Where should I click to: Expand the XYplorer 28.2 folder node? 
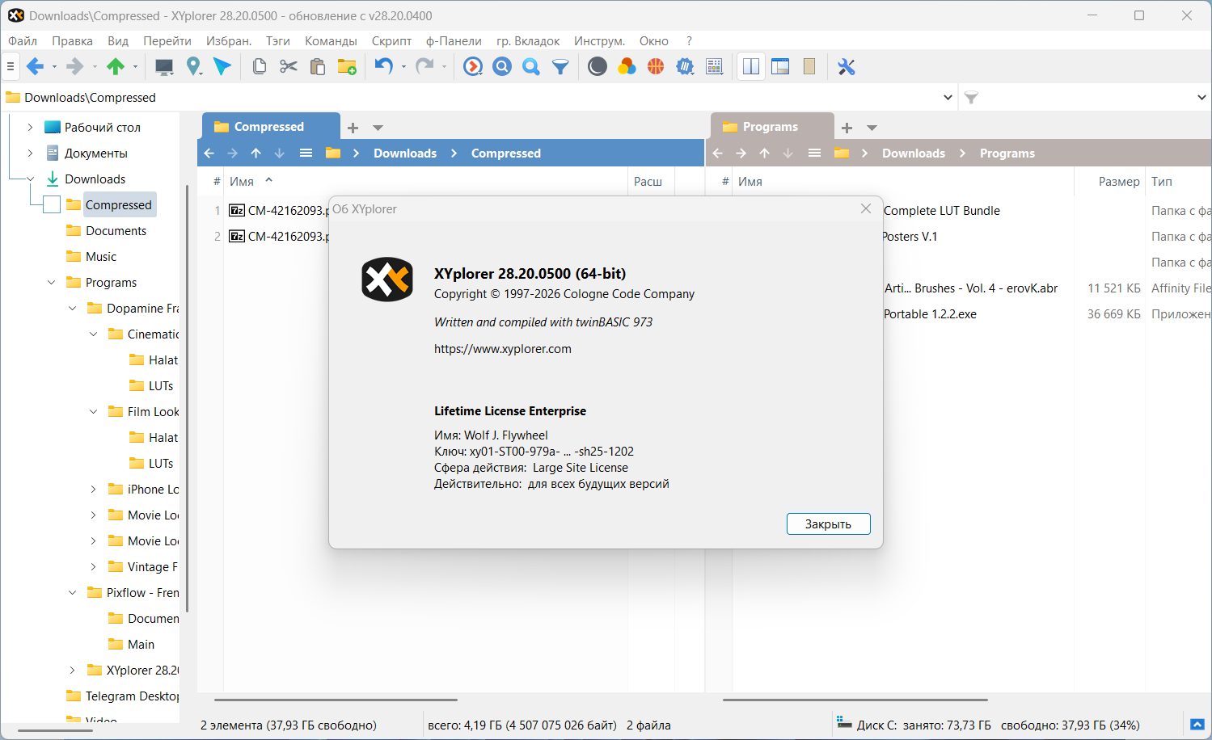click(x=73, y=670)
